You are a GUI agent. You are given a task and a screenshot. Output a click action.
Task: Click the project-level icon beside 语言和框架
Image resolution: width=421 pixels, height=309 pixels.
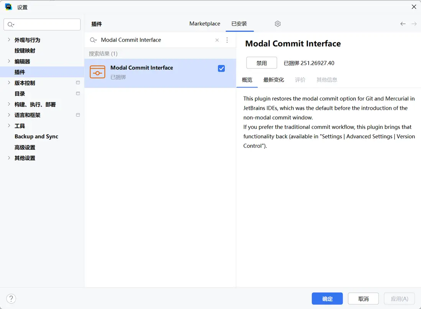78,115
